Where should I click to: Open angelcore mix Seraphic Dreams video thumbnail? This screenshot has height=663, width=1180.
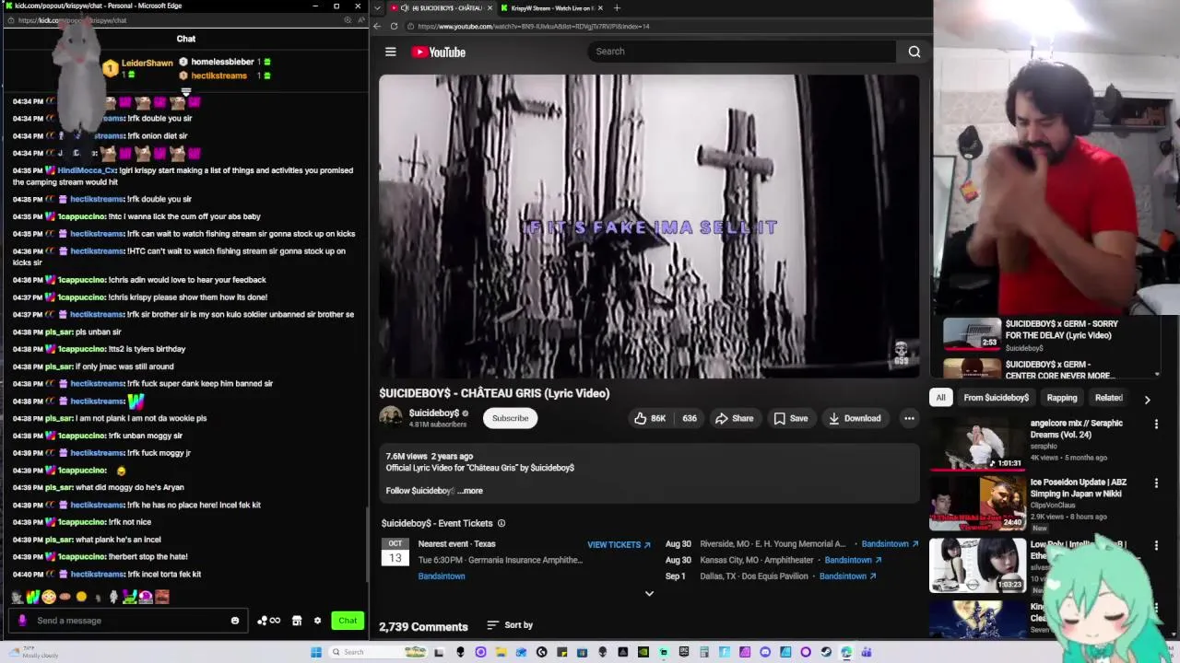(977, 443)
